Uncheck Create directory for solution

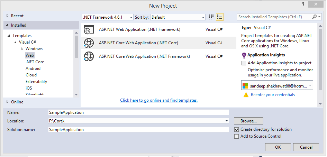pos(236,129)
